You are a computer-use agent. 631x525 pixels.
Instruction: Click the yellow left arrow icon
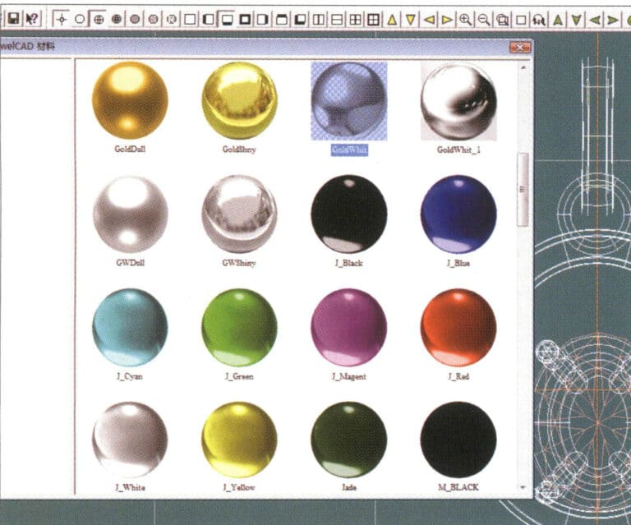pyautogui.click(x=429, y=20)
